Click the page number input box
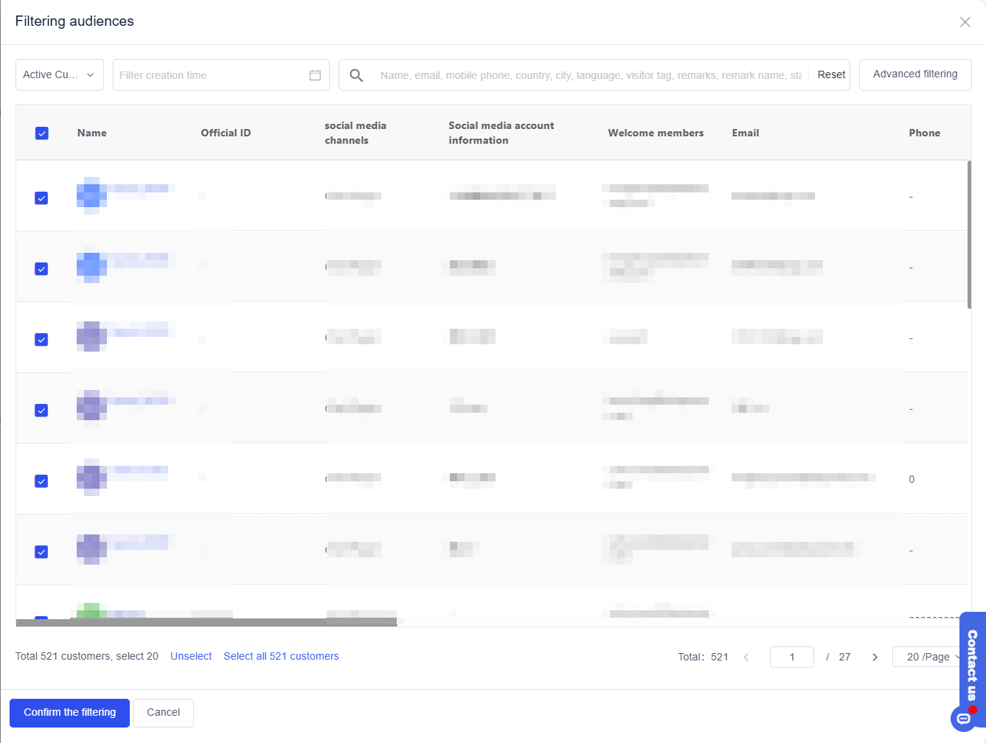The height and width of the screenshot is (743, 986). 792,657
